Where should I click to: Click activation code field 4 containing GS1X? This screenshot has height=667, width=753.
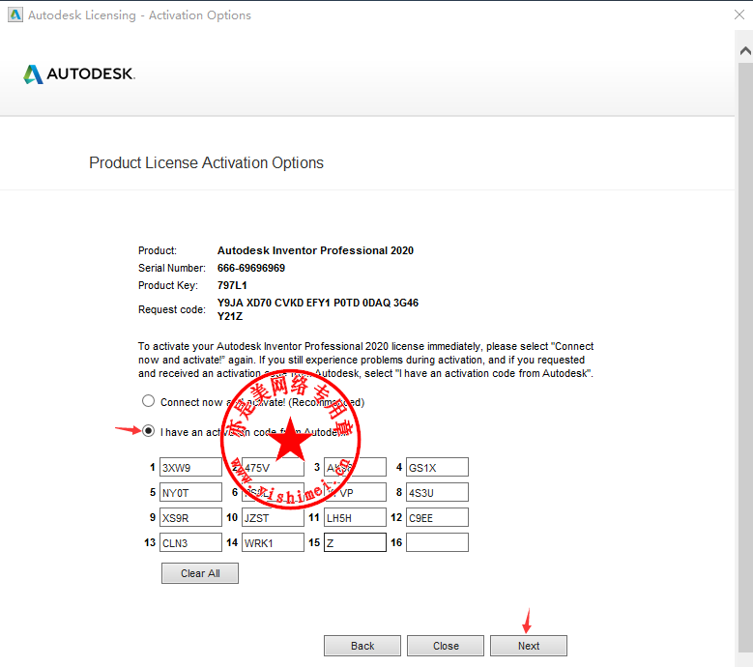point(437,467)
